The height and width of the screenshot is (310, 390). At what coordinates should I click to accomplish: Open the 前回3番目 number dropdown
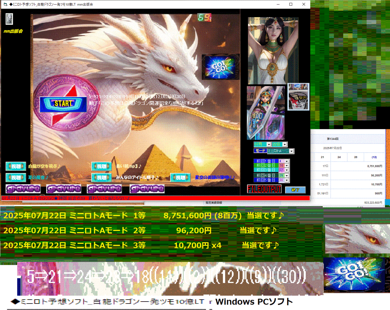tap(287, 170)
